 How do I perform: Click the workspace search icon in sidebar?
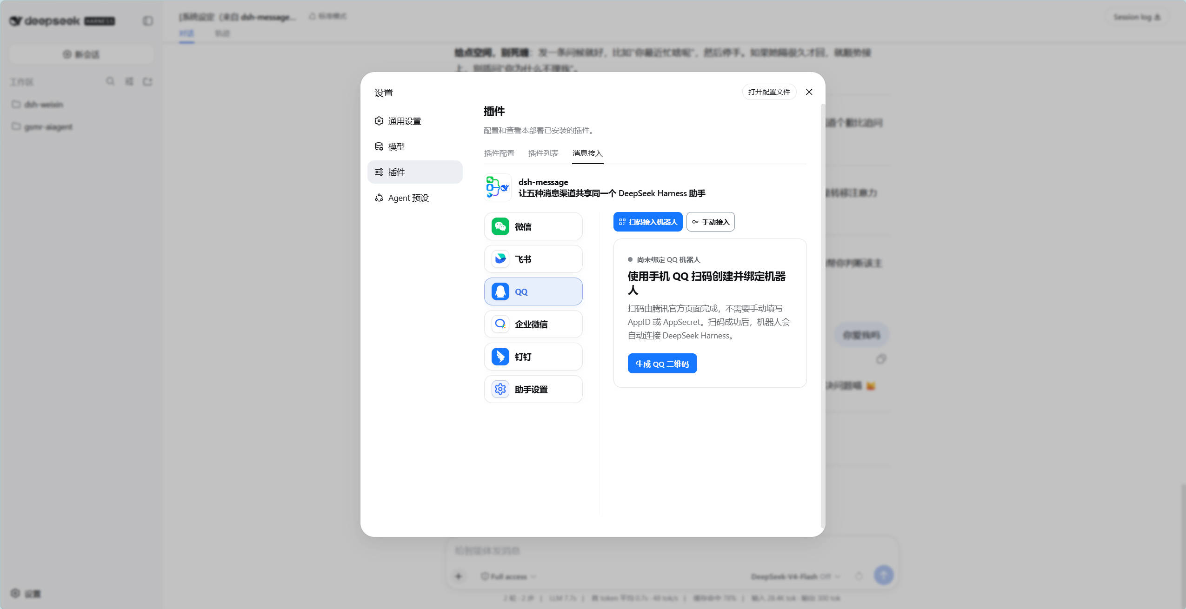coord(110,81)
